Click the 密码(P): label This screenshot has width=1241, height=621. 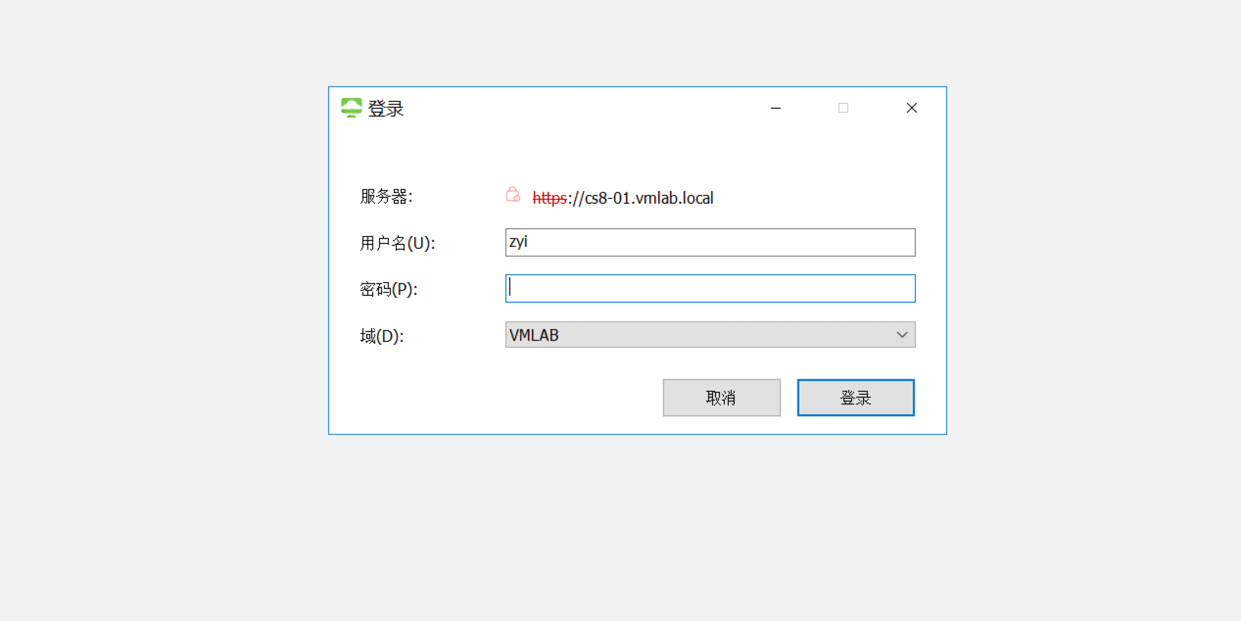pos(388,289)
